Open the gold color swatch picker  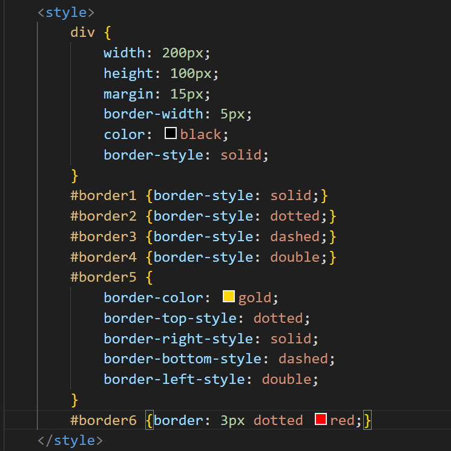[229, 296]
